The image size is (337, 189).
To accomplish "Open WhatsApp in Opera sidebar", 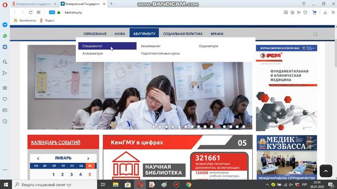I will click(5, 36).
